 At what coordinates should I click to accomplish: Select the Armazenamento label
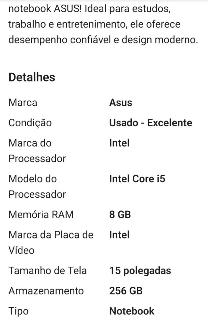pos(46,291)
